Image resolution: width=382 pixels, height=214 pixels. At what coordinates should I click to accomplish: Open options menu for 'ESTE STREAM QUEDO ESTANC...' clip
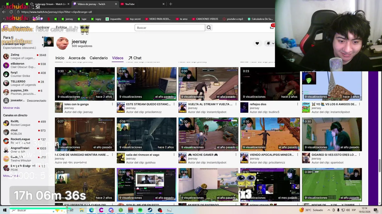(174, 104)
